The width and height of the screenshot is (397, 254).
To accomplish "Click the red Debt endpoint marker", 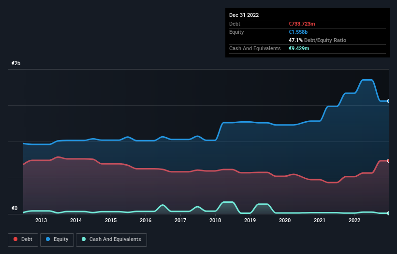I will [x=389, y=161].
